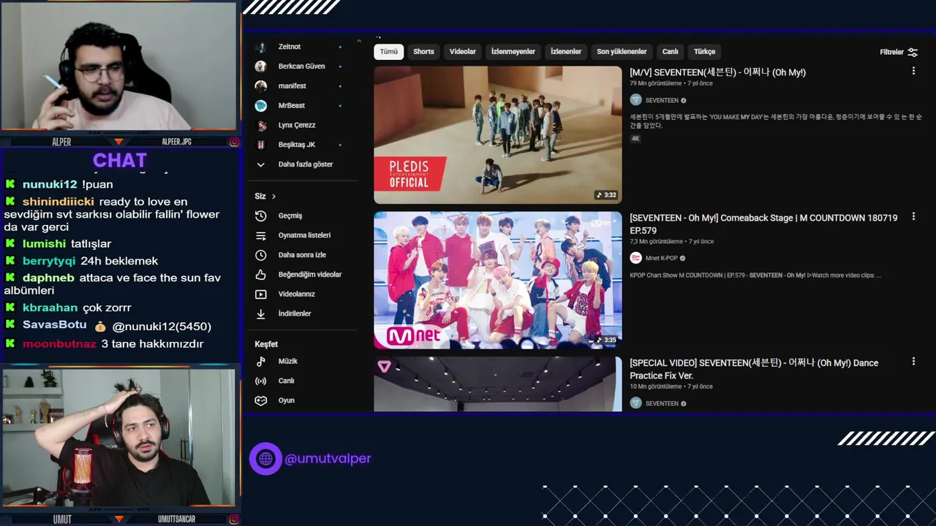
Task: Click Instagram icon beside ALPEER.JPG
Action: click(x=235, y=142)
